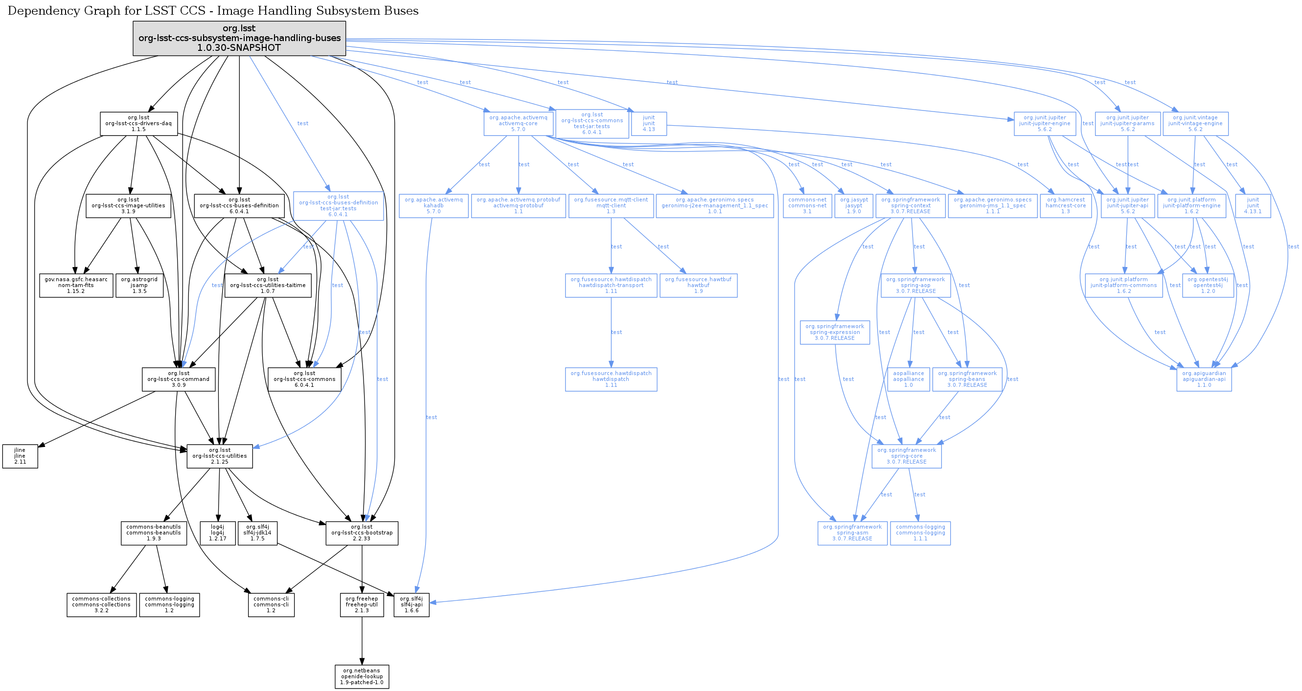This screenshot has height=691, width=1302.
Task: Click the org-lsst-ccs-image-utilities 3.1.9 node
Action: pyautogui.click(x=128, y=206)
